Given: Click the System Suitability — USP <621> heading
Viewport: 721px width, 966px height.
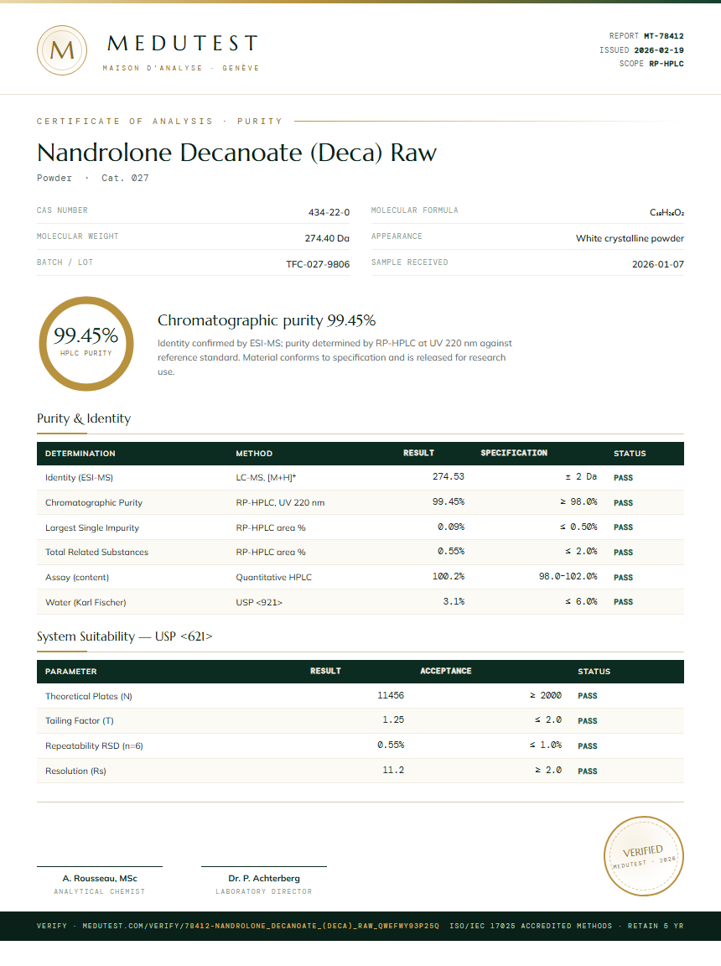Looking at the screenshot, I should point(124,636).
